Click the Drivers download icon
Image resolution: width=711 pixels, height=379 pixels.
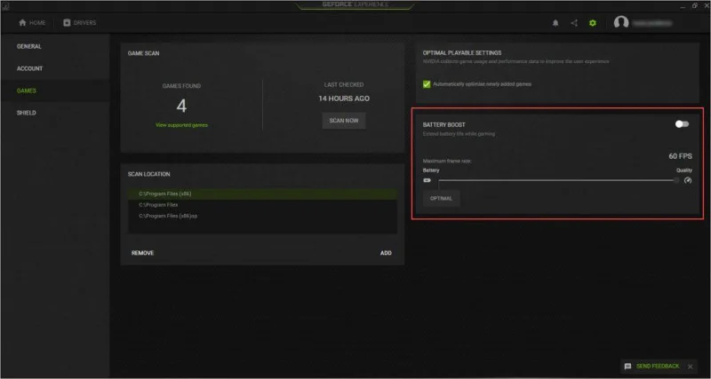point(68,23)
